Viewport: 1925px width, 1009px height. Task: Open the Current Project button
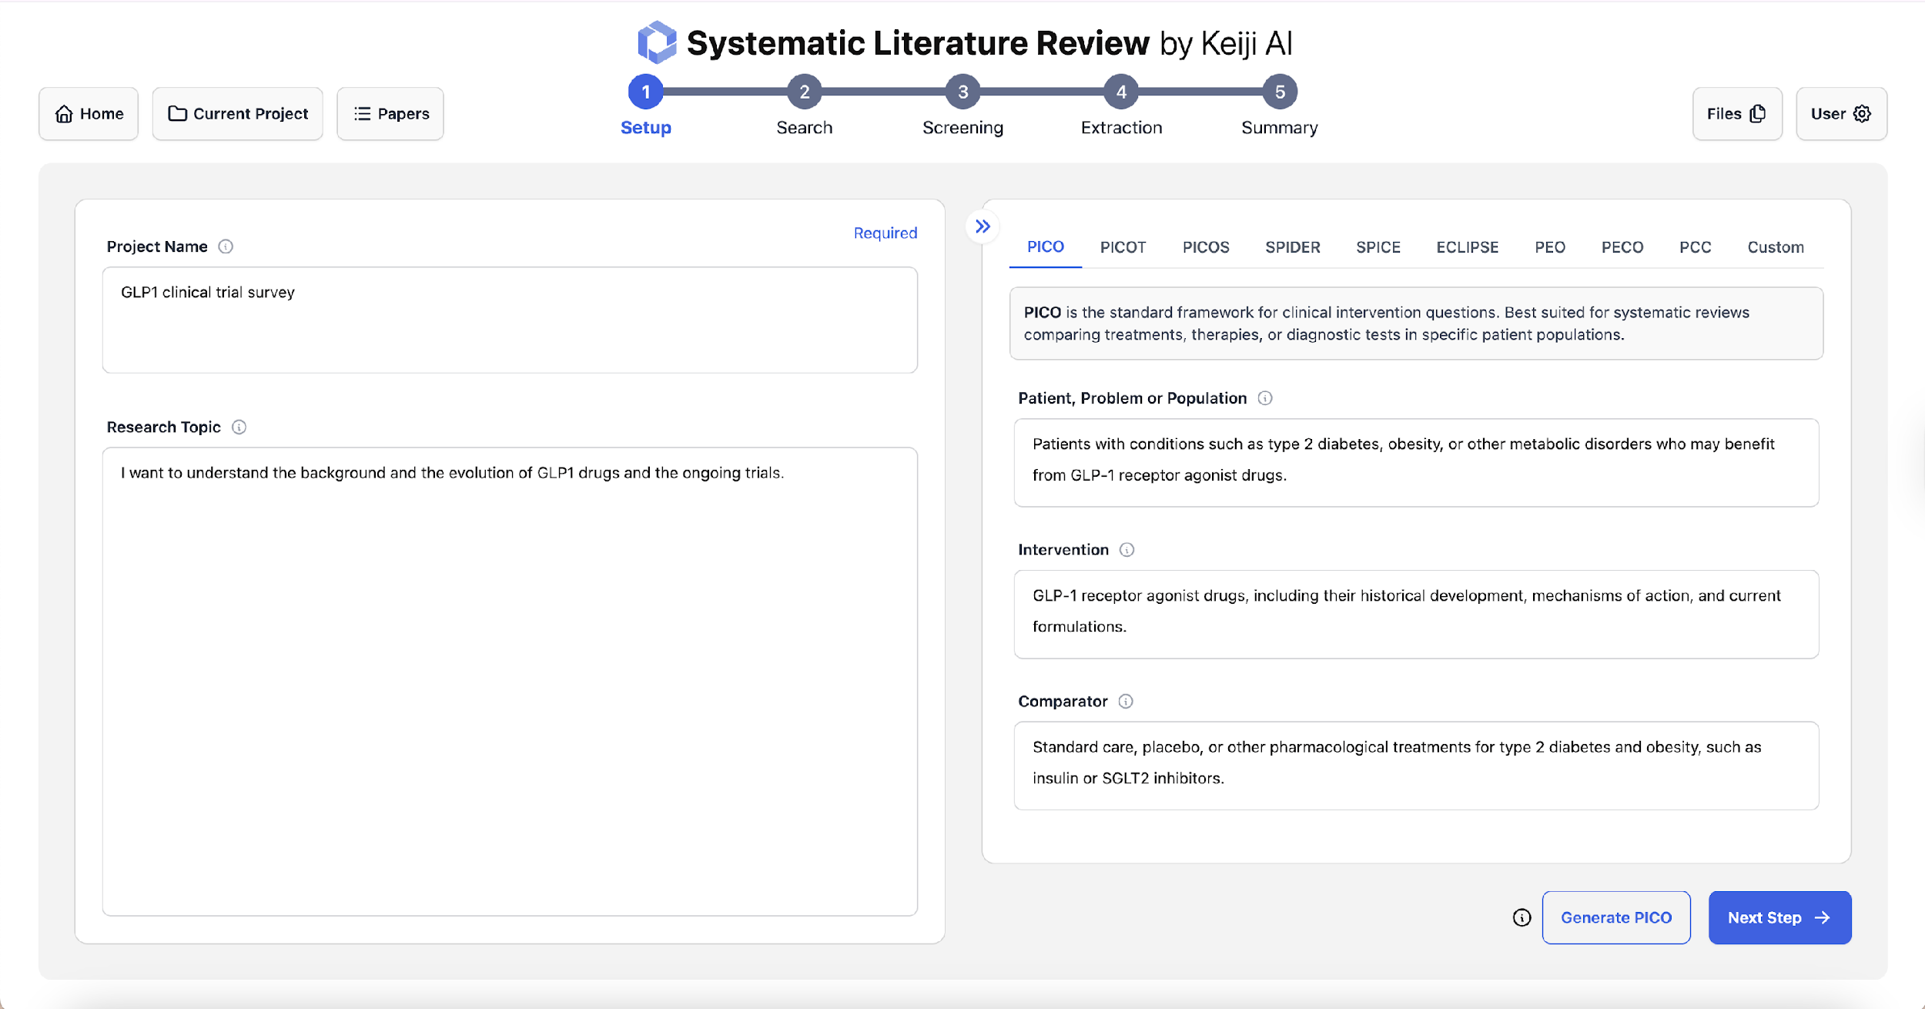click(238, 114)
